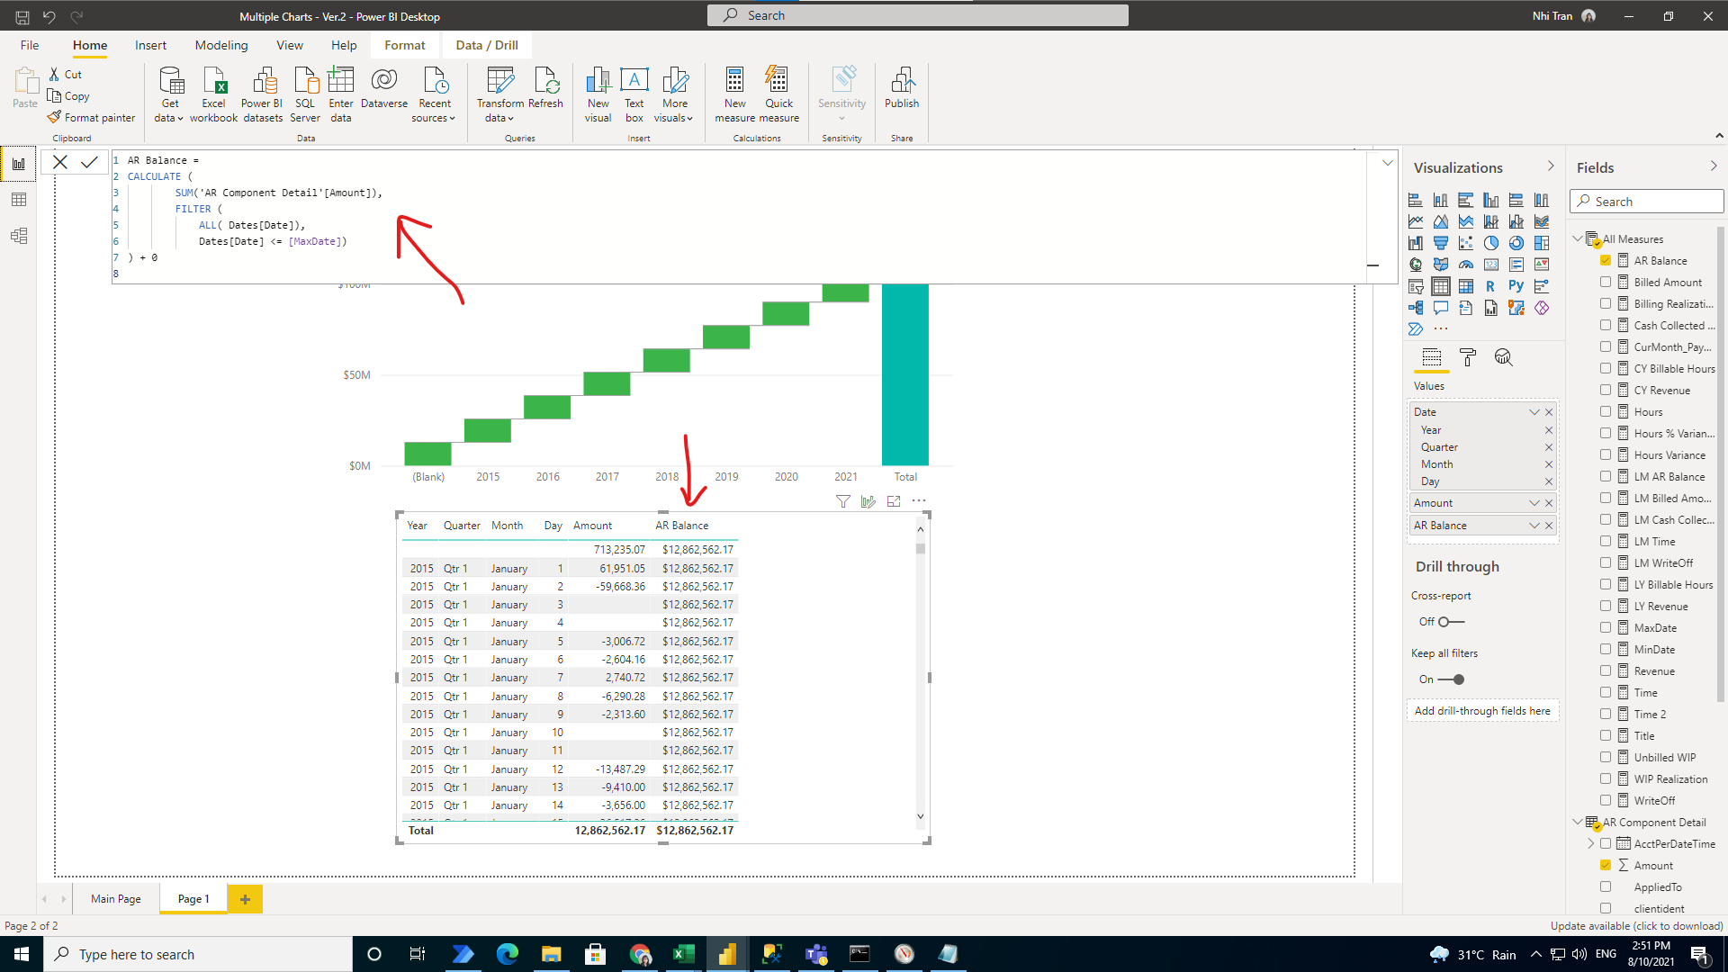This screenshot has height=972, width=1728.
Task: Create a Quick measure
Action: click(778, 94)
